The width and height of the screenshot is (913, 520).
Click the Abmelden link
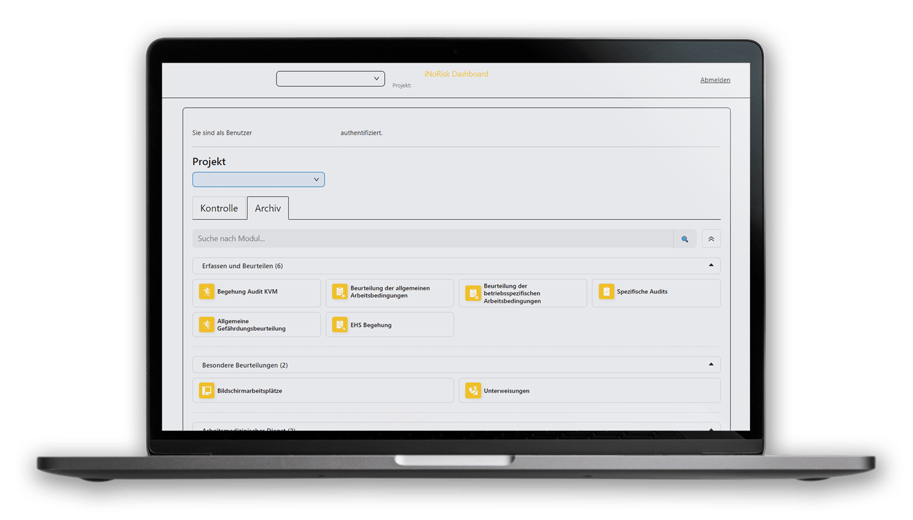coord(715,80)
